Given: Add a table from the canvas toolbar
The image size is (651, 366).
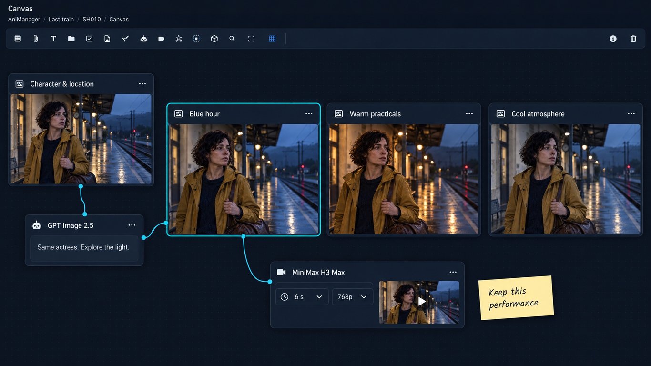Looking at the screenshot, I should (18, 39).
